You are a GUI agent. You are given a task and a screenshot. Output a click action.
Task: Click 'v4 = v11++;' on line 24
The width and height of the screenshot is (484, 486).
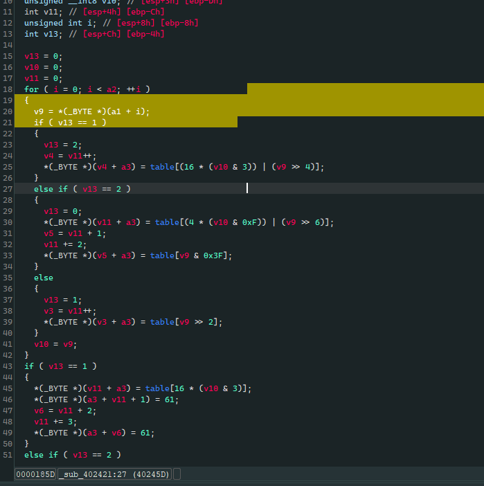(x=70, y=156)
